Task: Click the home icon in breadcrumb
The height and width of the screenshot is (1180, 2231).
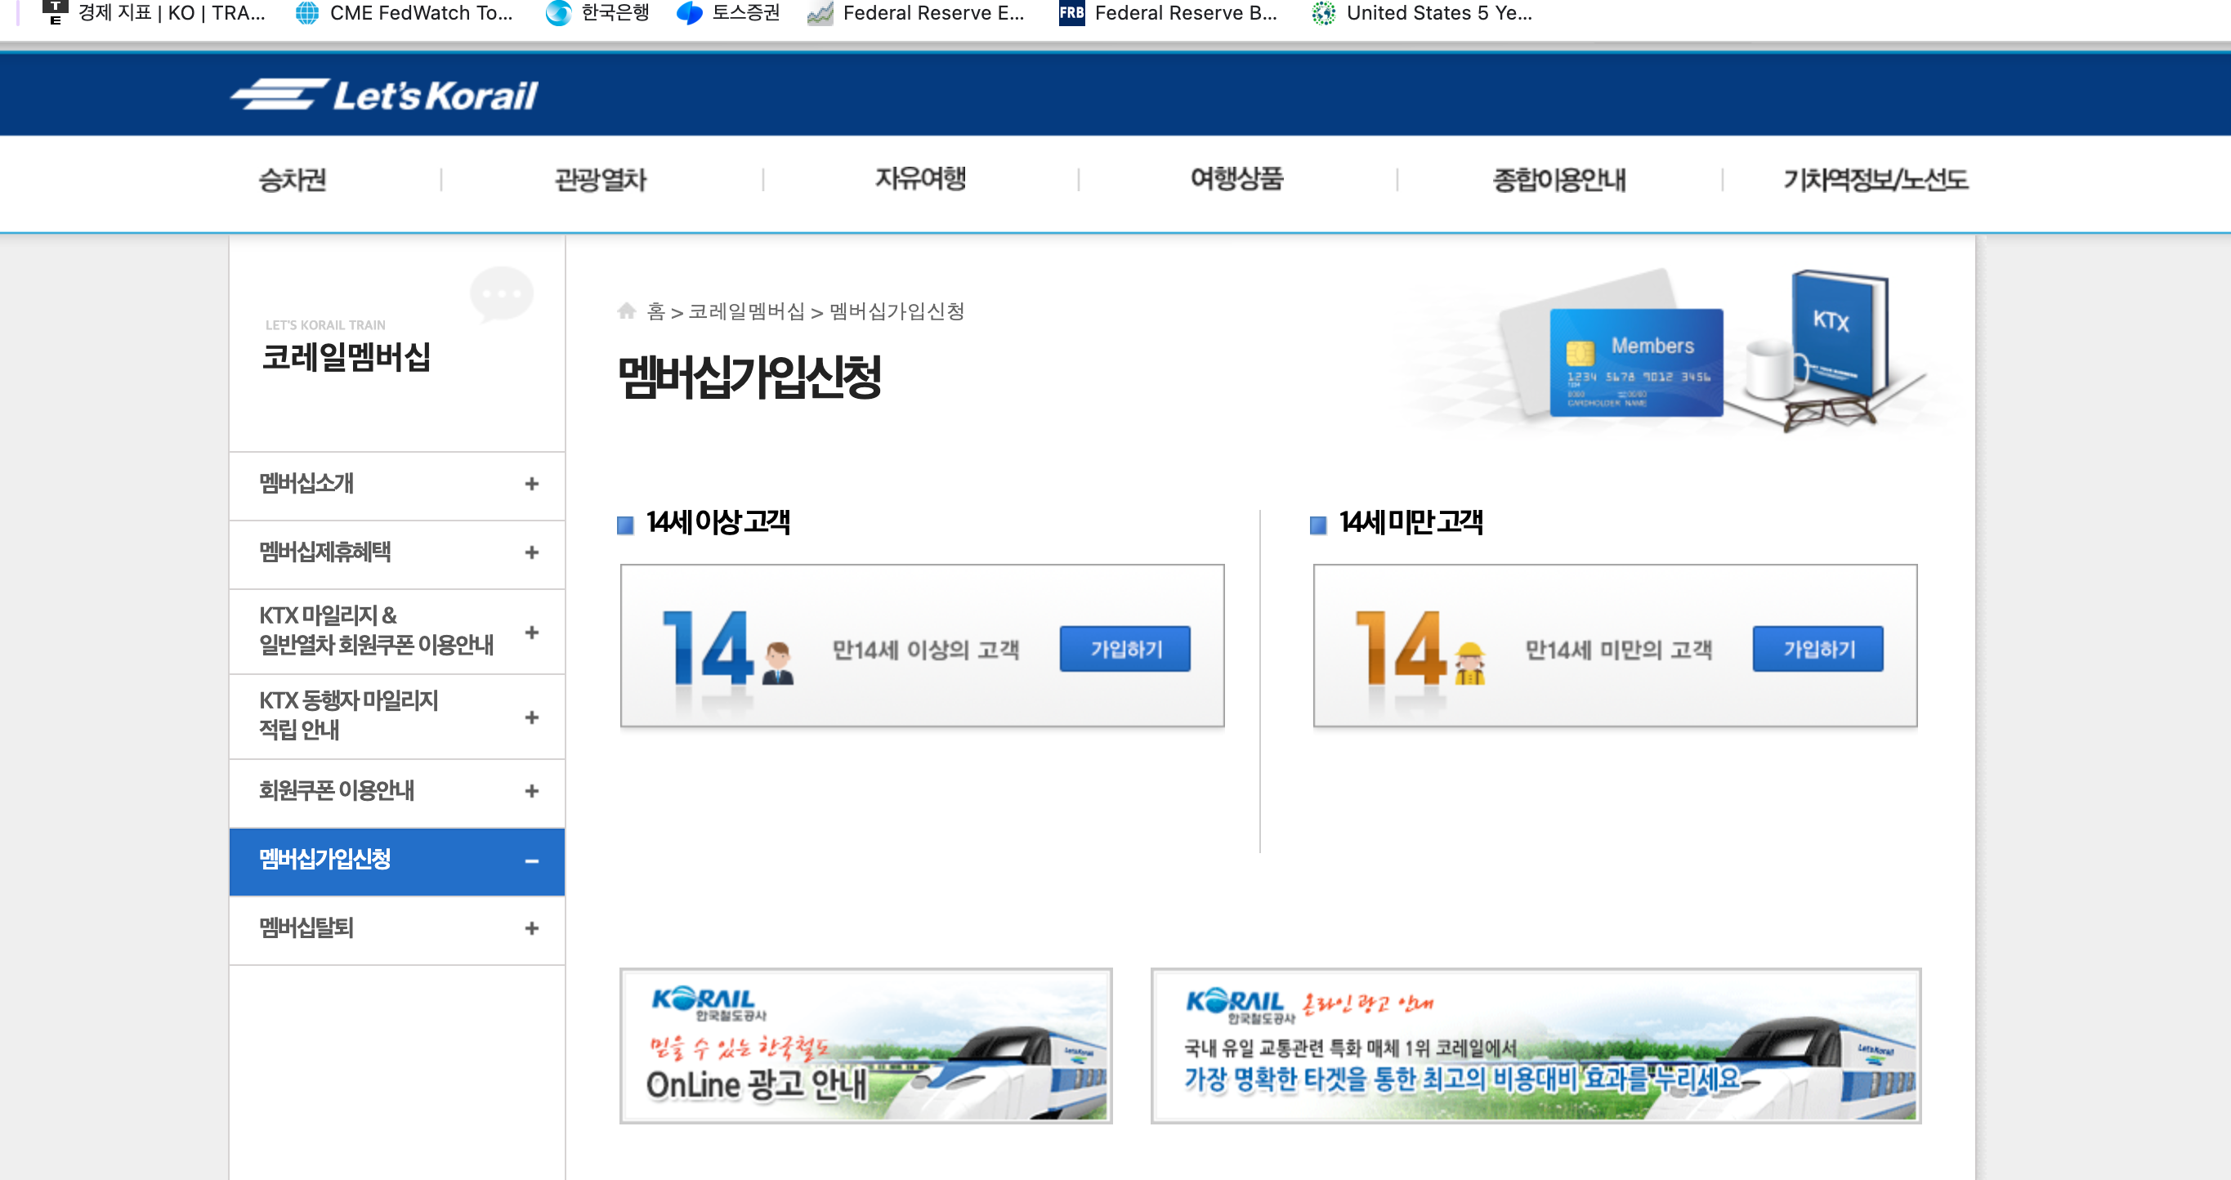Action: (x=626, y=311)
